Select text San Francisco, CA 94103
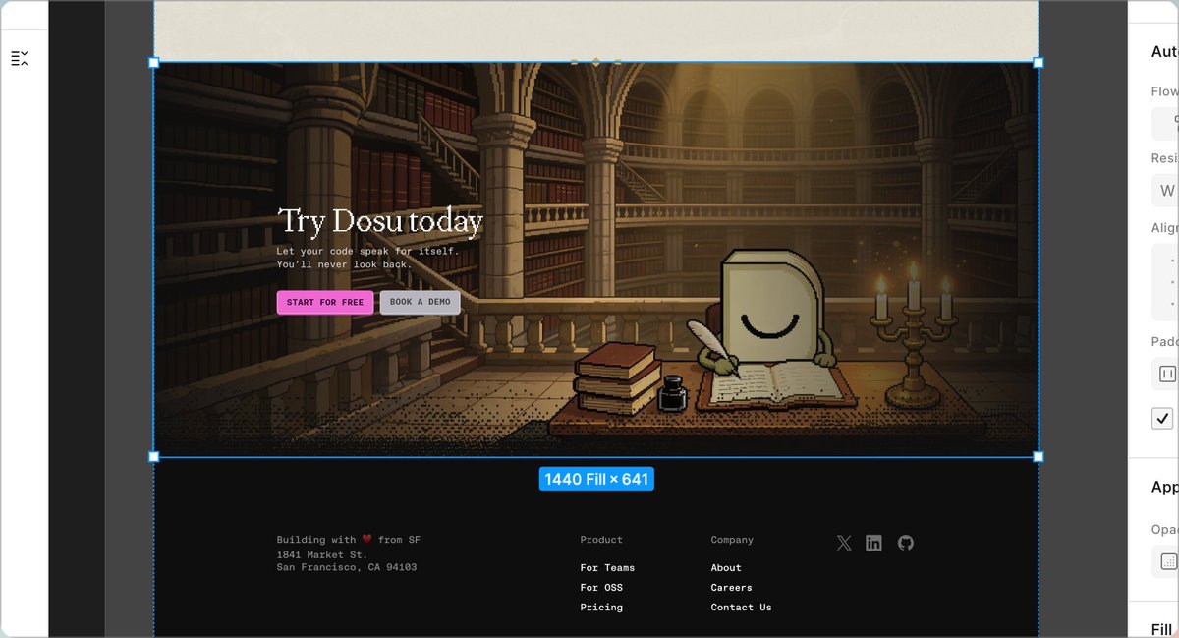The width and height of the screenshot is (1179, 638). (x=347, y=567)
